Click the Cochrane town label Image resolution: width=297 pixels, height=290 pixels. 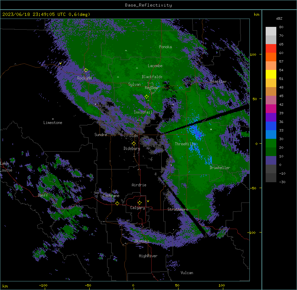coord(111,196)
